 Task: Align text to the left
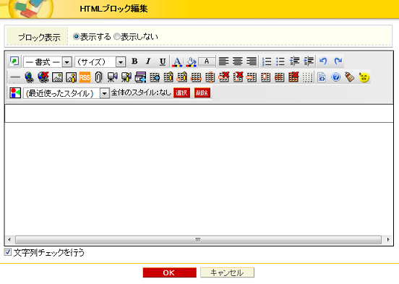223,61
